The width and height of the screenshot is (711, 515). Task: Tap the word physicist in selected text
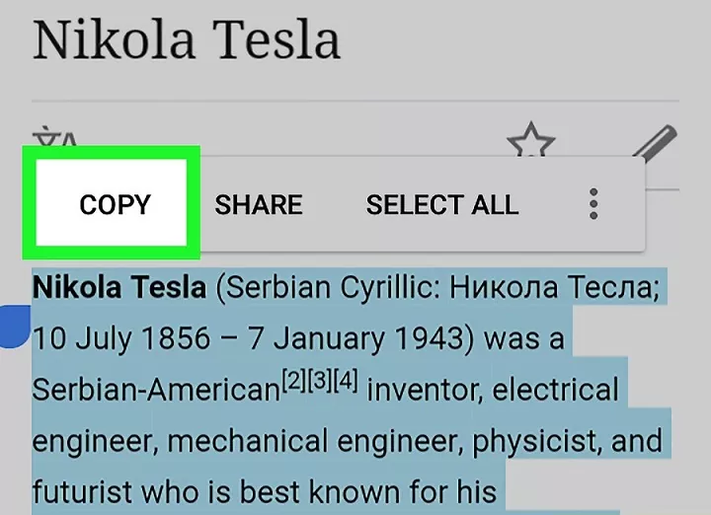(536, 441)
